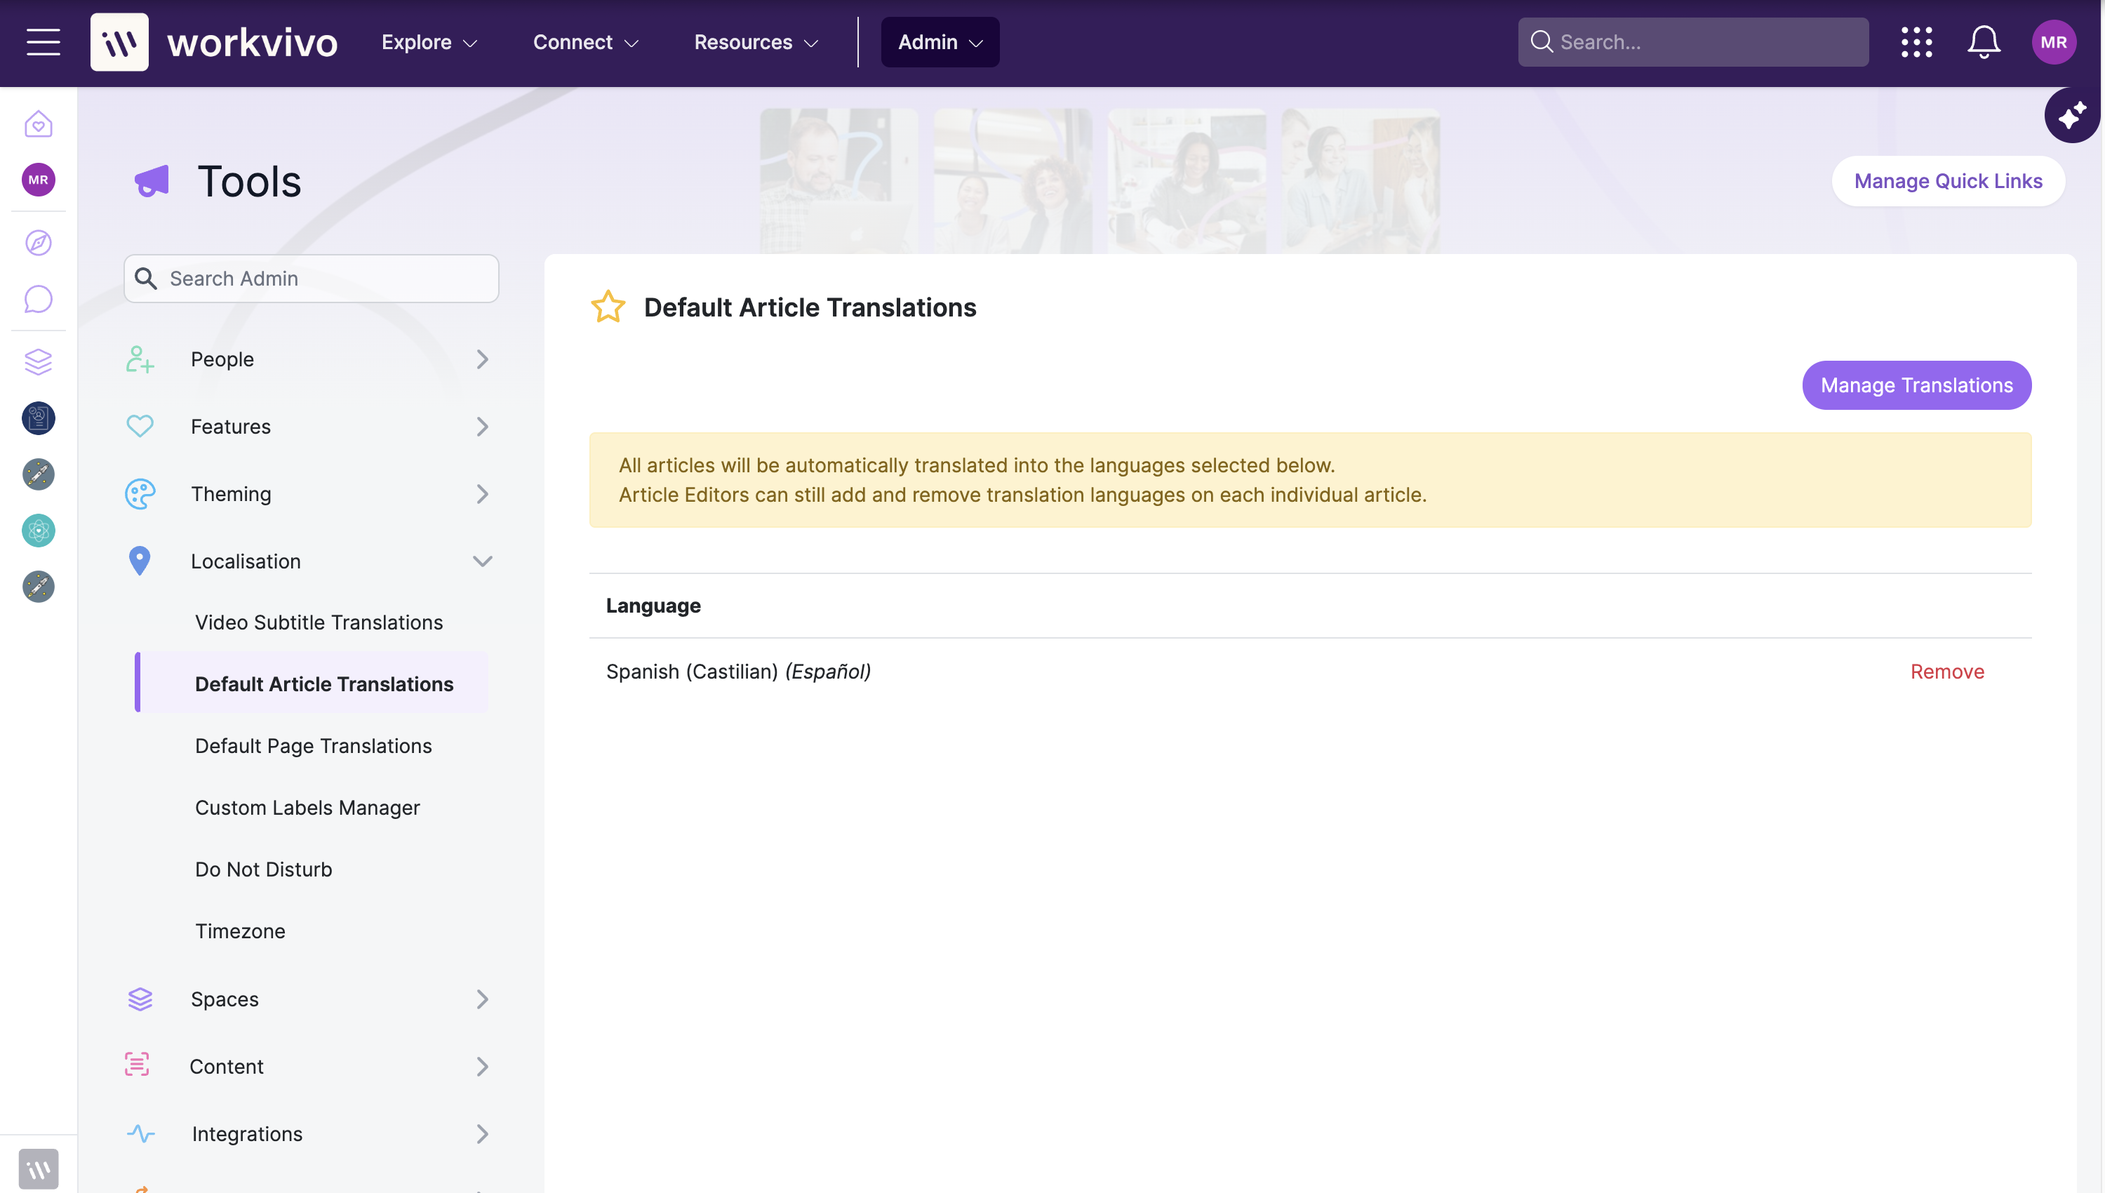
Task: Click the Search Admin input field
Action: (x=312, y=279)
